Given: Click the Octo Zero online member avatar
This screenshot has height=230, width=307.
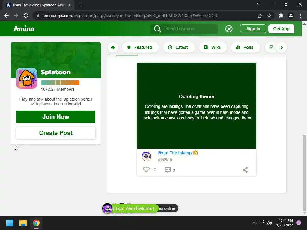Looking at the screenshot, I should point(107,208).
